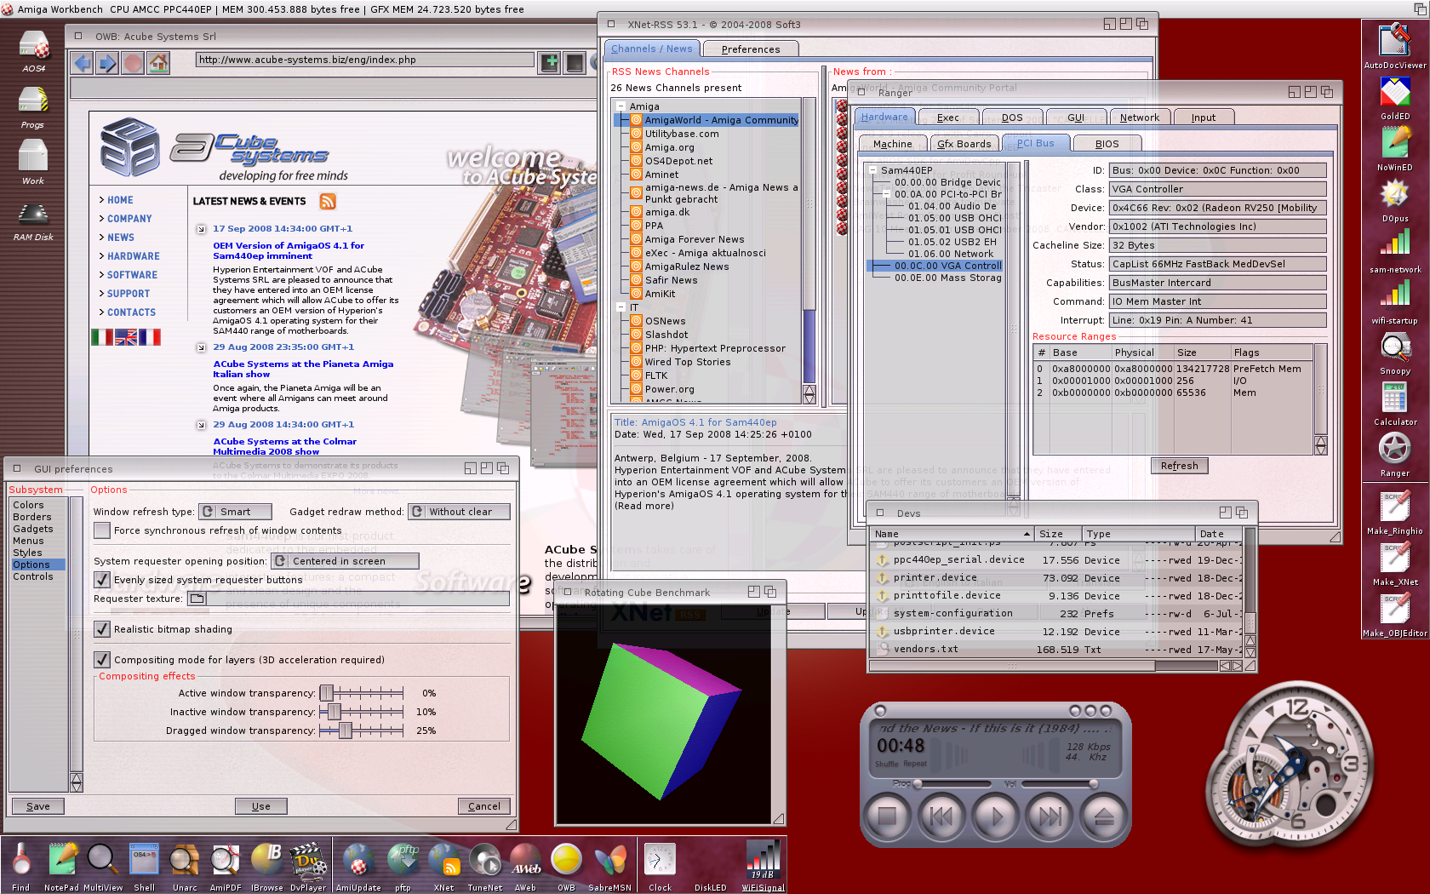
Task: Open requester position Centered in screen cycle
Action: (x=345, y=561)
